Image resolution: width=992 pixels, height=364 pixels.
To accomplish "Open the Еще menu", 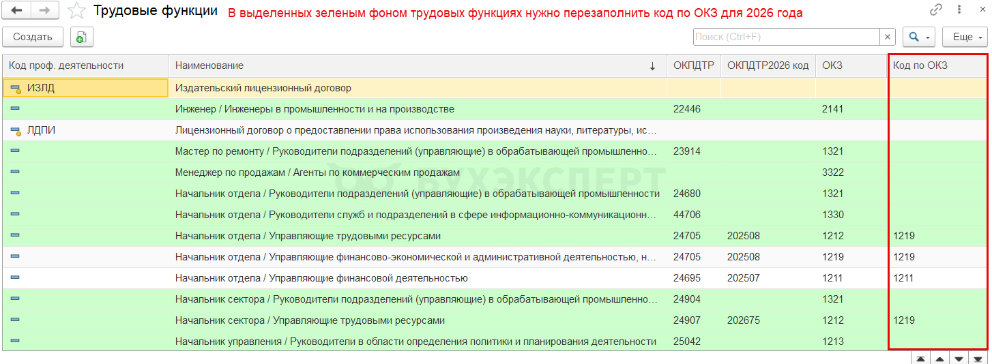I will [965, 37].
